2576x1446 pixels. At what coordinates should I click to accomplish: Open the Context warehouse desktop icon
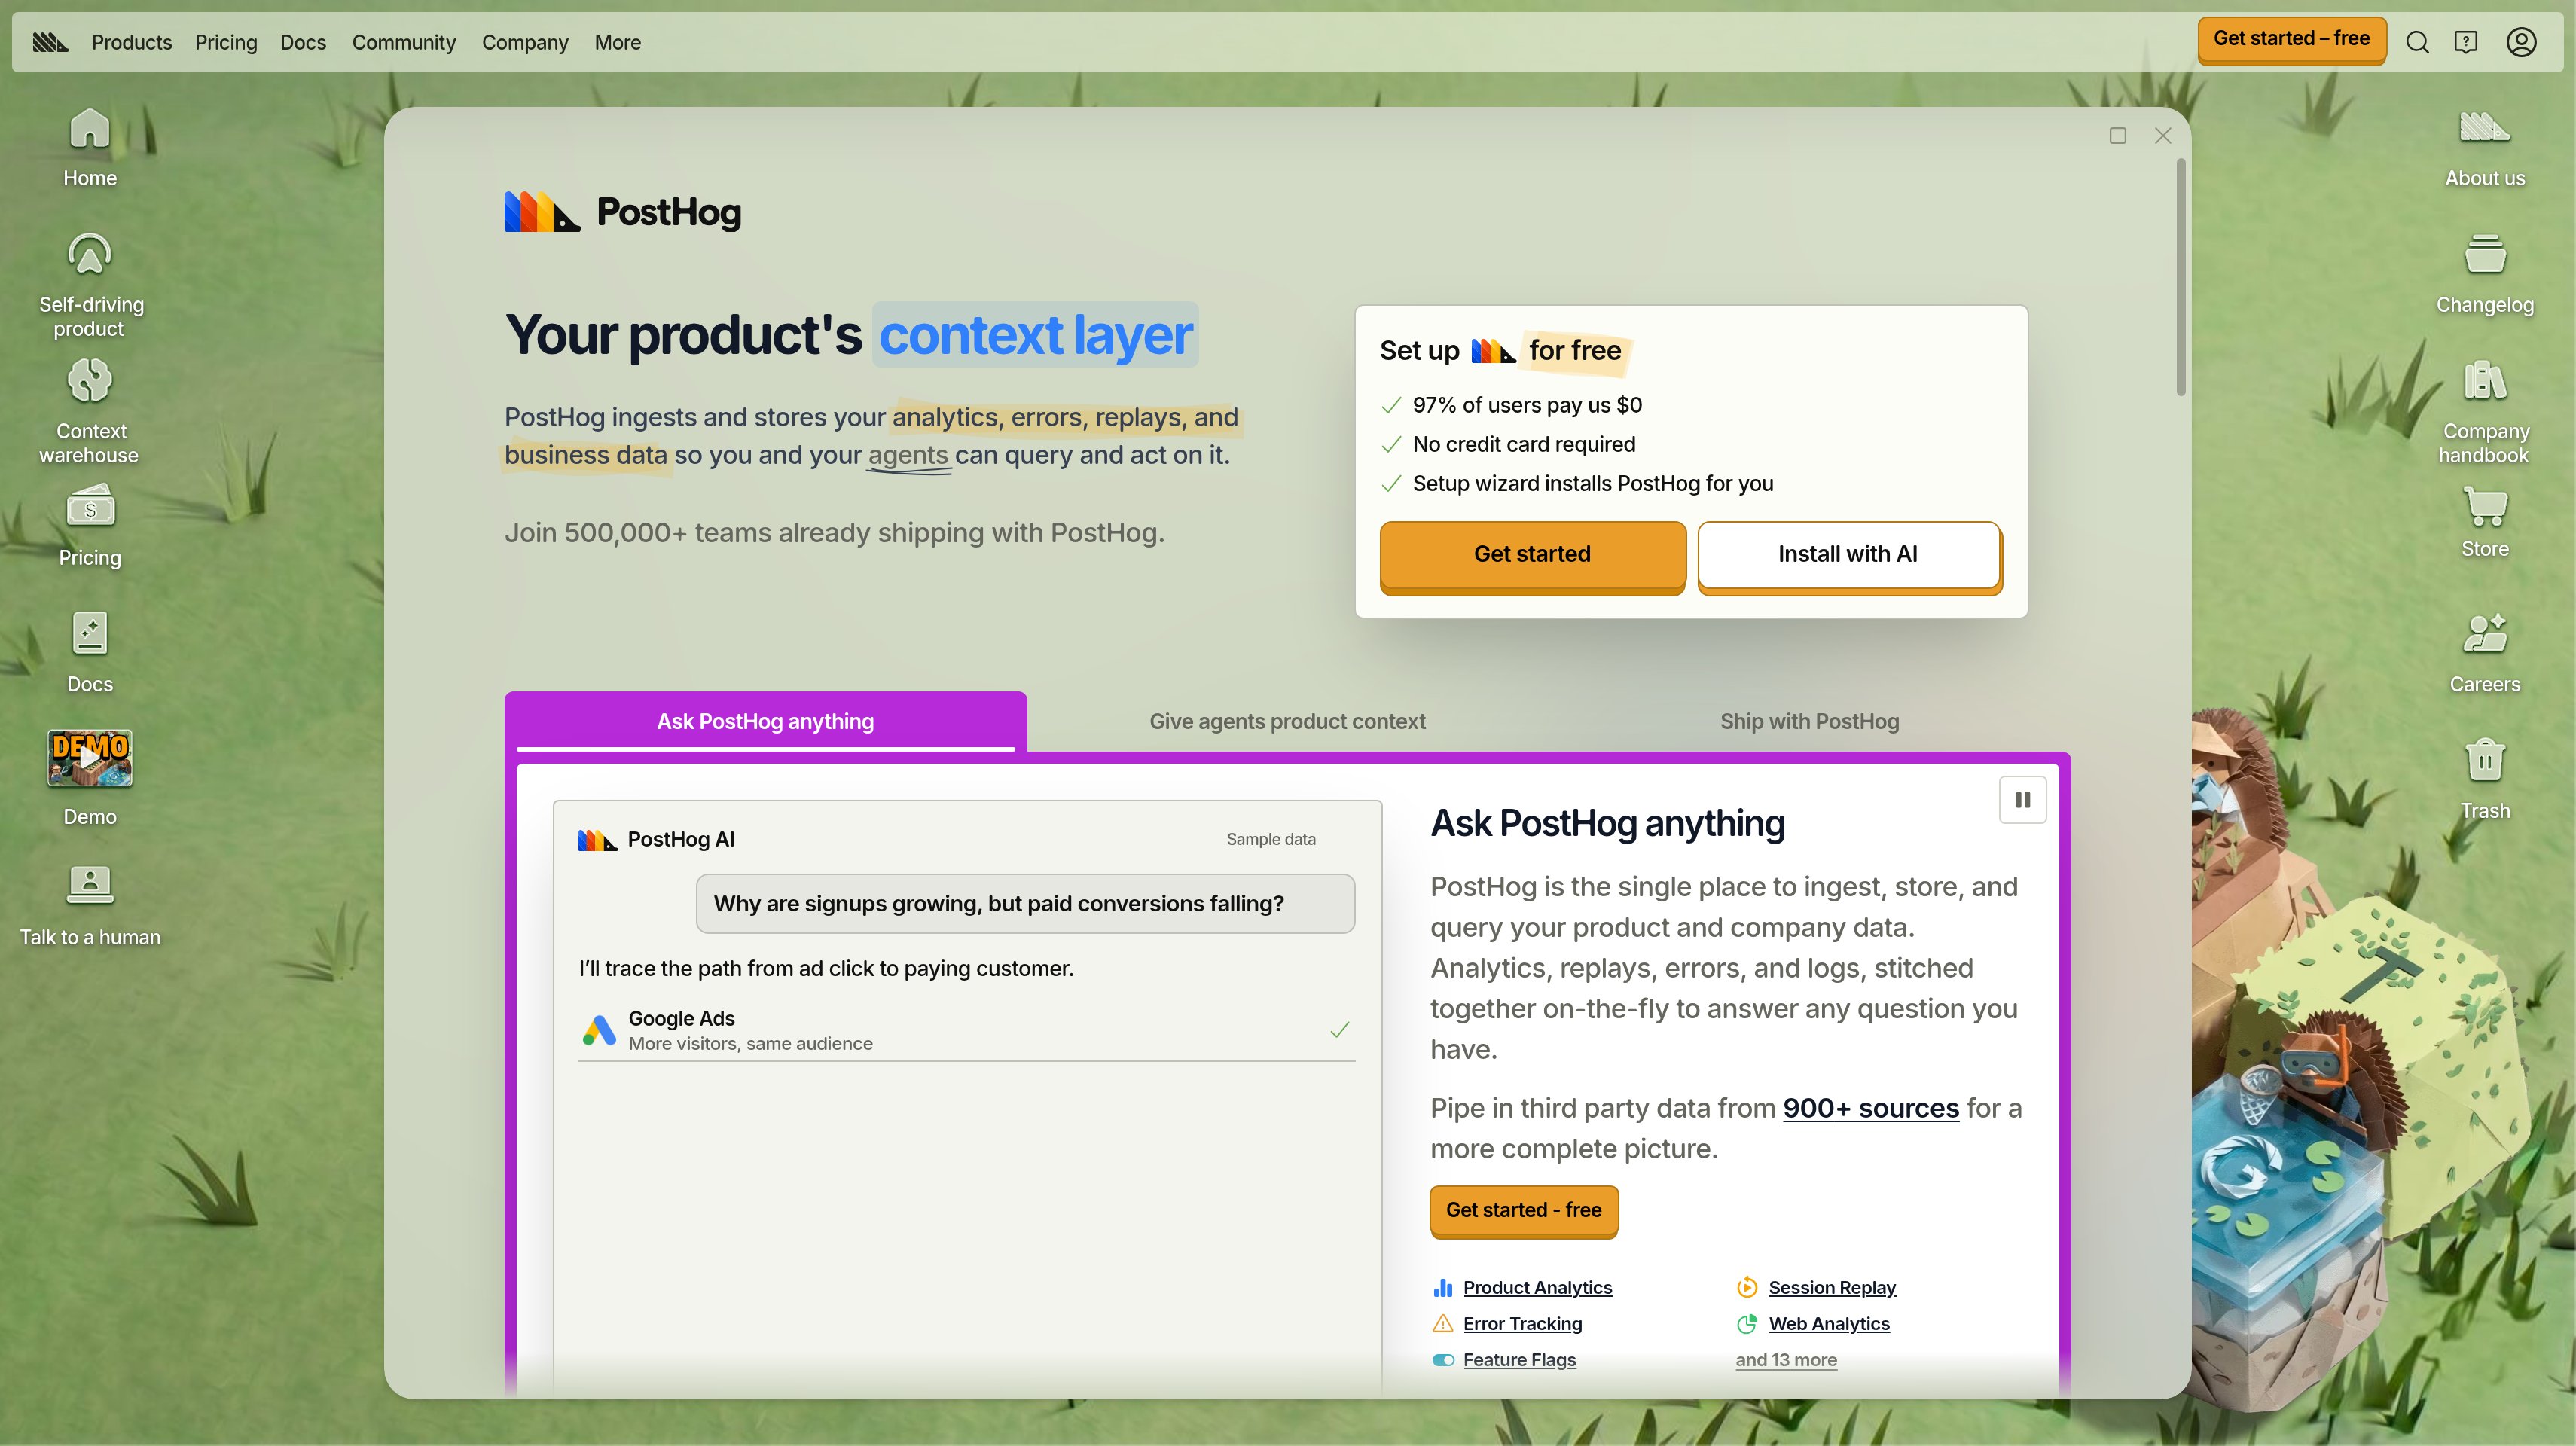click(x=90, y=412)
